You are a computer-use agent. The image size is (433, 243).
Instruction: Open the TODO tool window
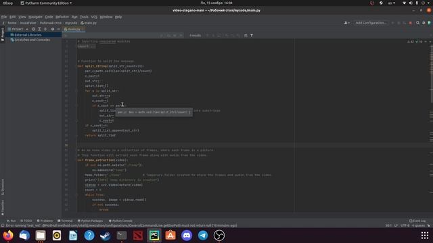26,221
